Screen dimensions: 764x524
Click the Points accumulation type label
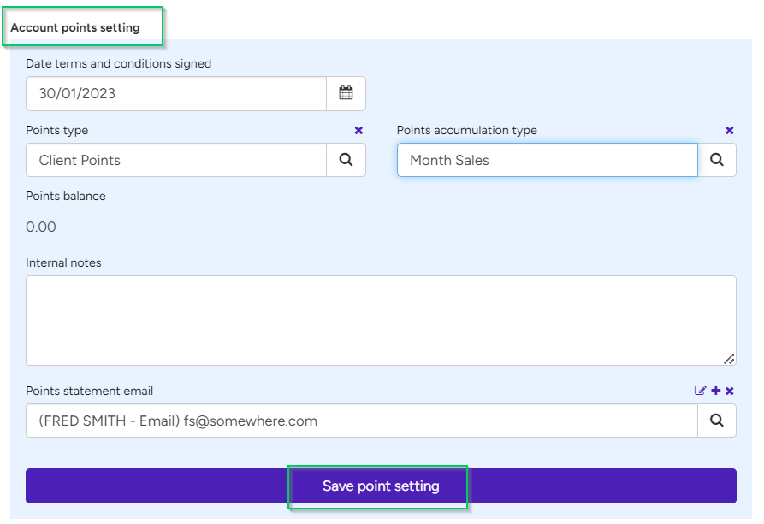pos(467,131)
